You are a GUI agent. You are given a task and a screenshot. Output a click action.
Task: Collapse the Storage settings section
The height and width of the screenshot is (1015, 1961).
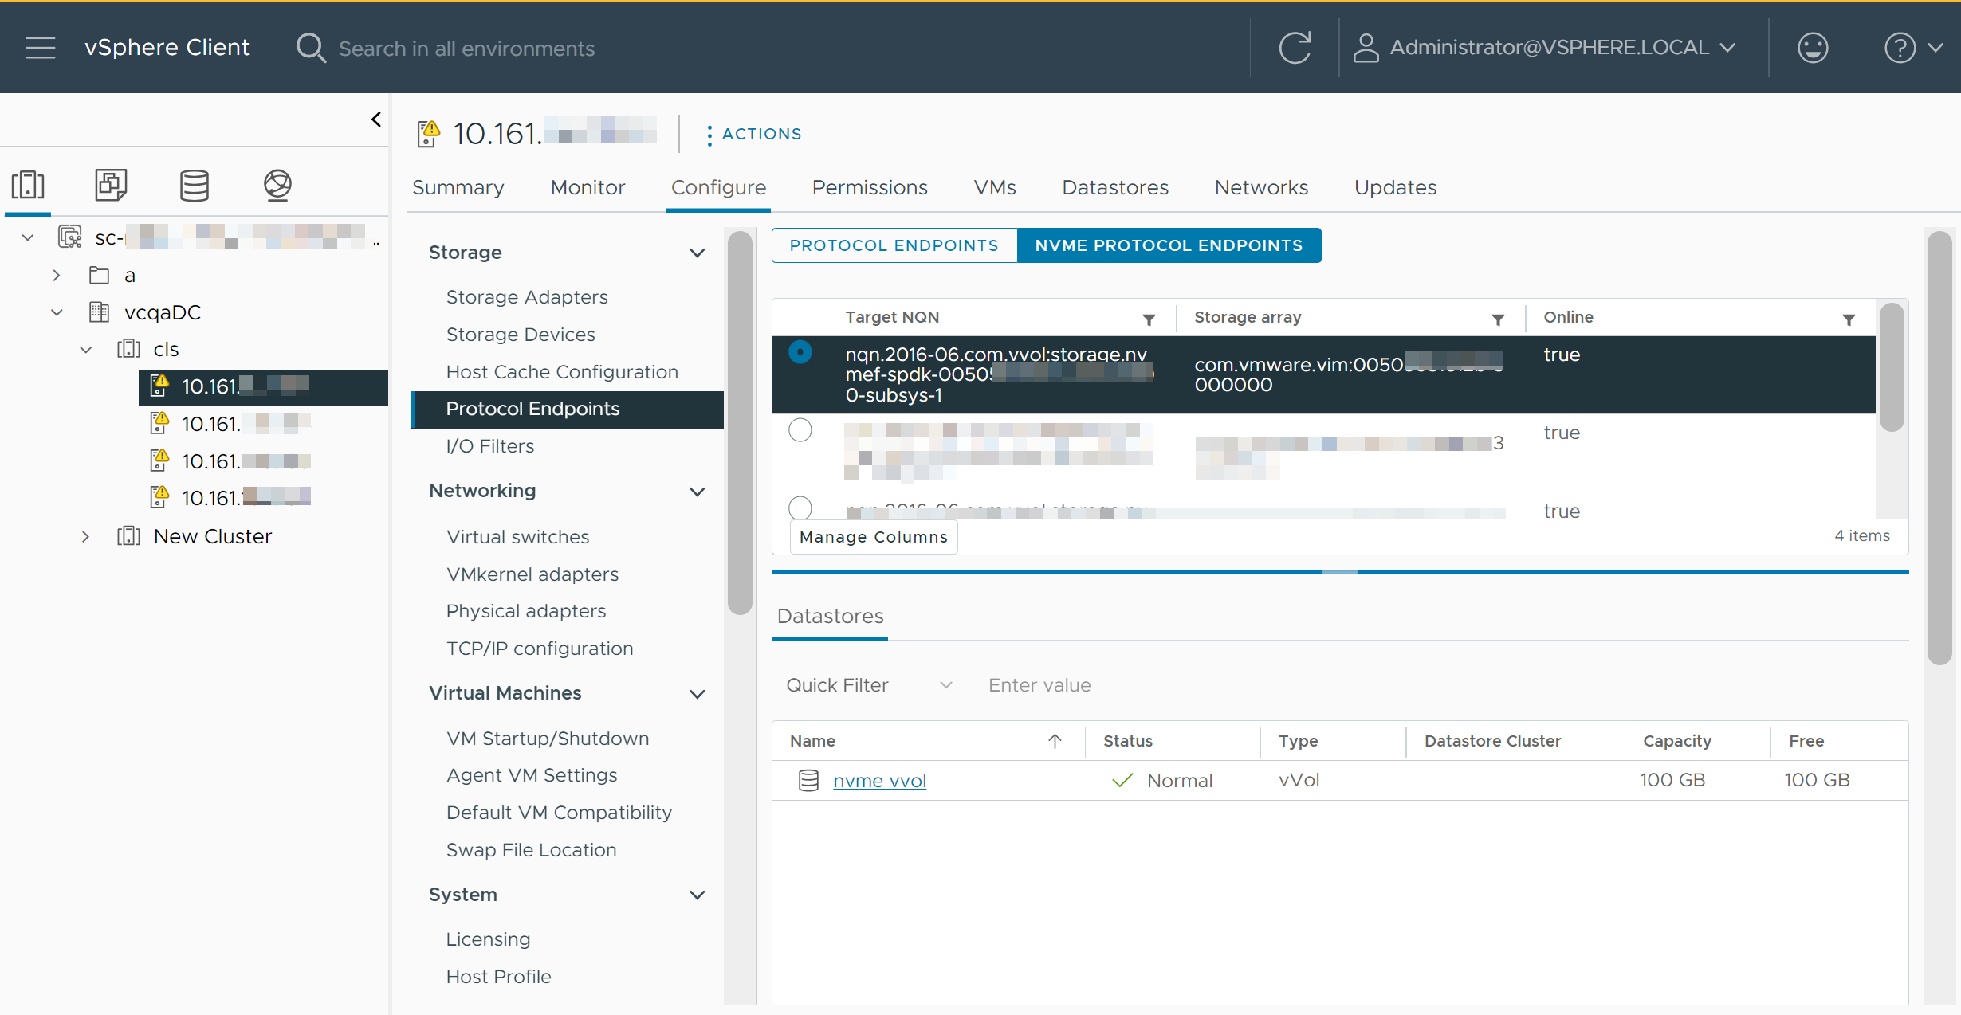[697, 253]
